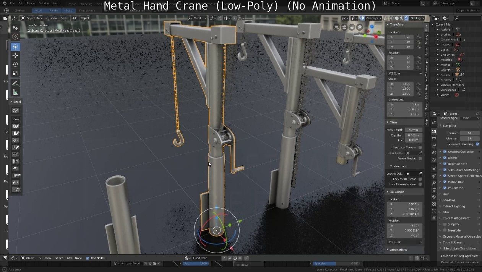Open the Help menu
482x272 pixels.
coord(56,3)
